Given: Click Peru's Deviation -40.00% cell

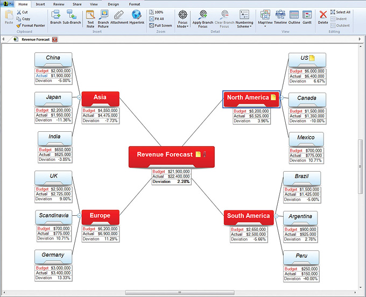Looking at the screenshot, I should pyautogui.click(x=301, y=279).
